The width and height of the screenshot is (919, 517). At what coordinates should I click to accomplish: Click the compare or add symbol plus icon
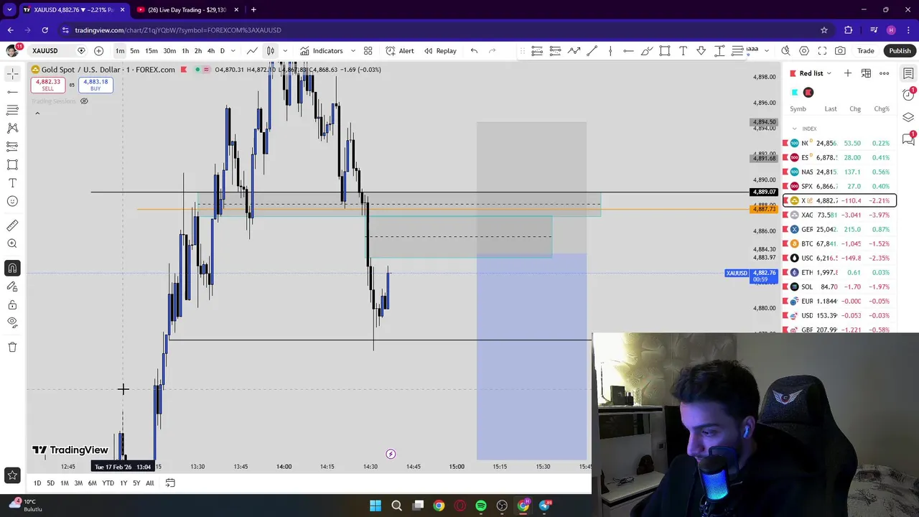98,50
